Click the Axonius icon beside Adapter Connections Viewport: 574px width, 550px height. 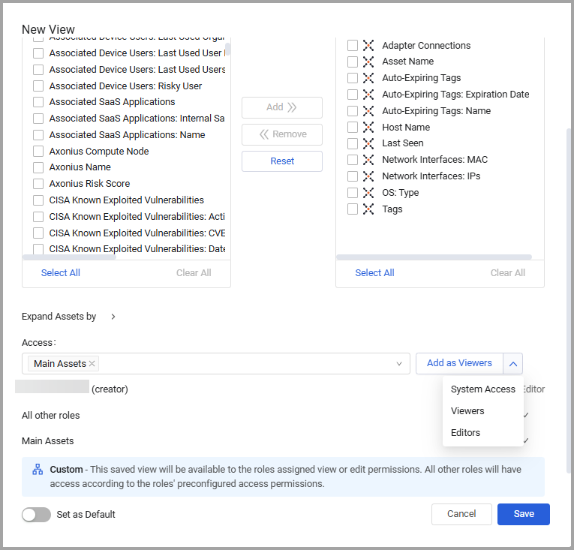(x=368, y=45)
